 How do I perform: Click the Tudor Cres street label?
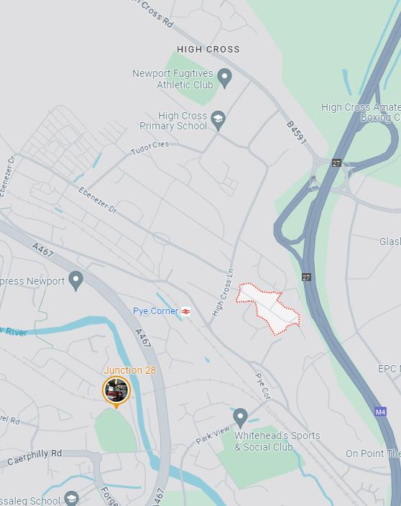click(150, 147)
